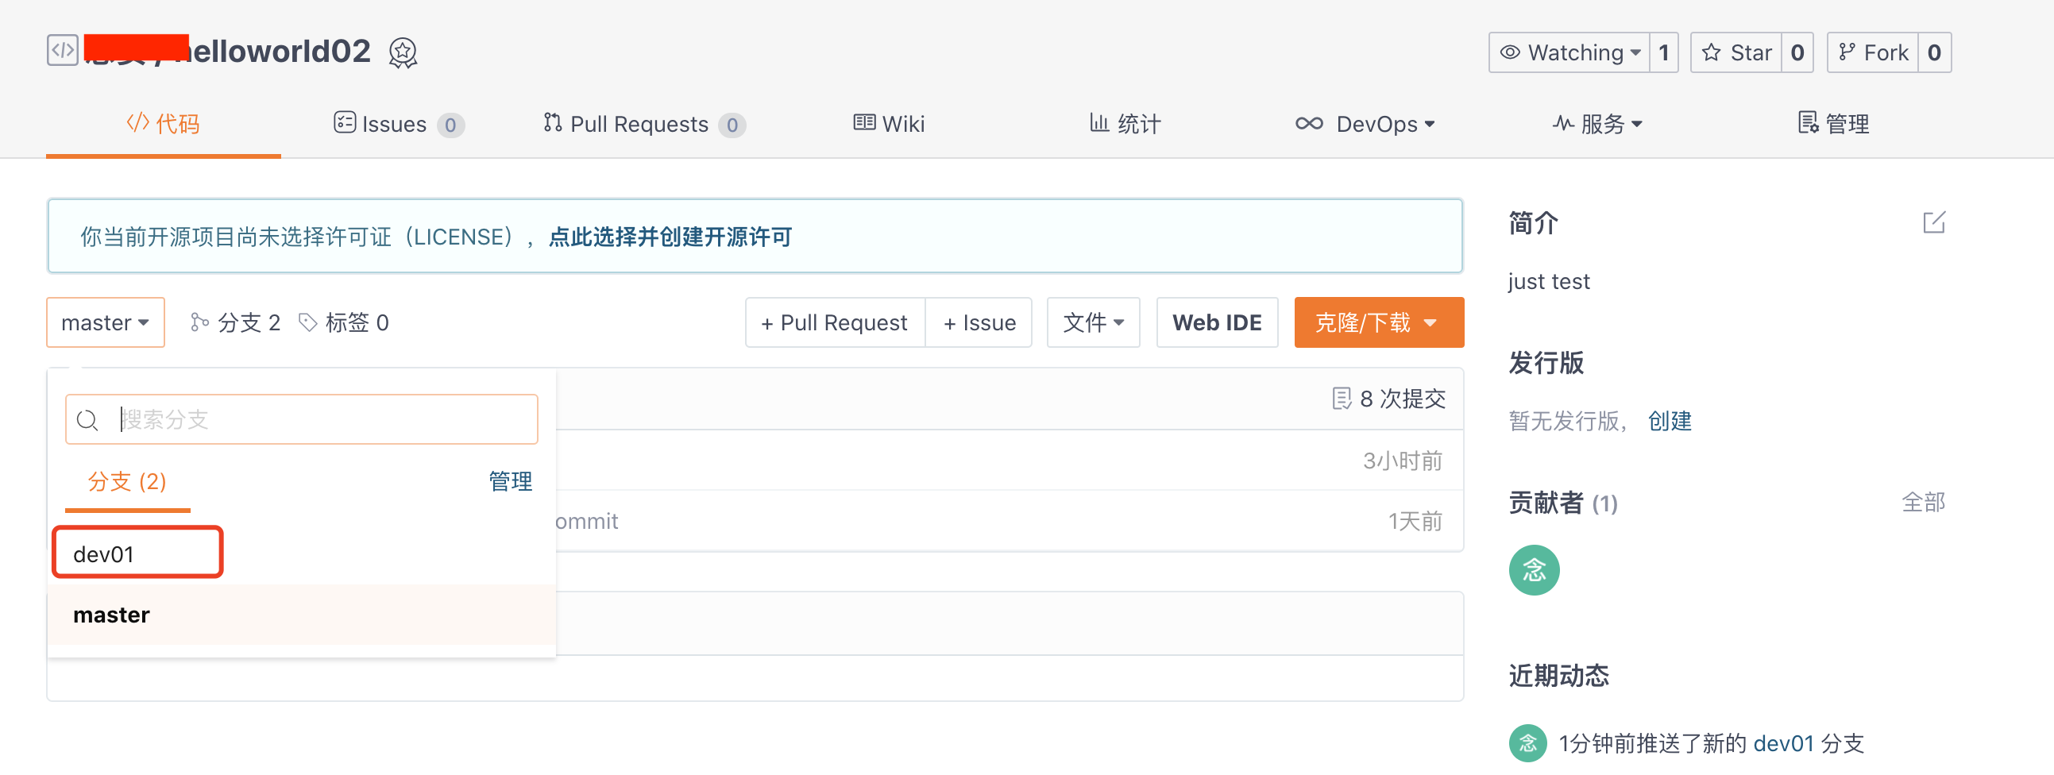The height and width of the screenshot is (775, 2054).
Task: Expand the 克隆/下载 dropdown button
Action: click(1379, 322)
